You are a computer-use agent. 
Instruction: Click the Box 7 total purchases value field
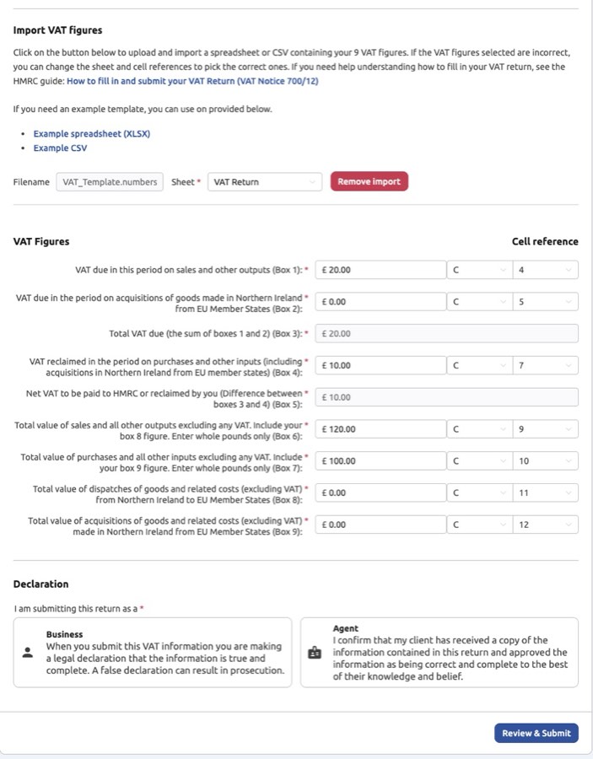pyautogui.click(x=380, y=460)
